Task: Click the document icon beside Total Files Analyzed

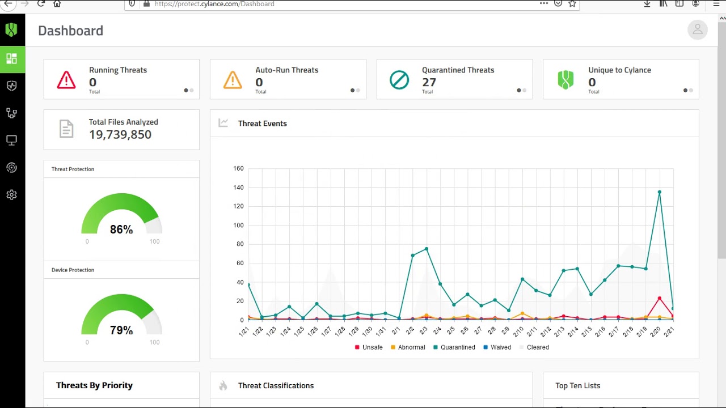Action: pyautogui.click(x=66, y=129)
